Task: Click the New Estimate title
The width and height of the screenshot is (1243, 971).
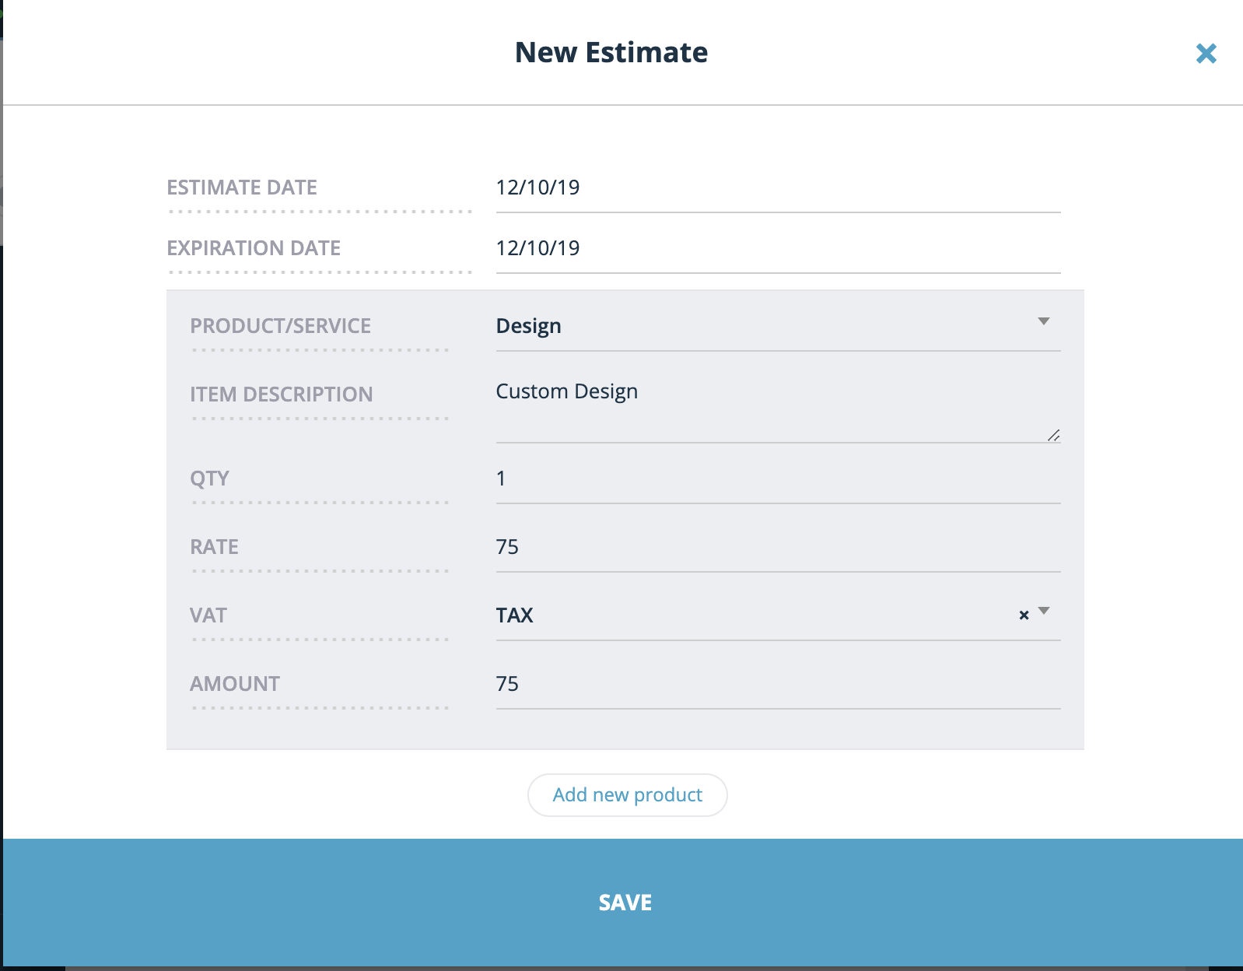Action: click(611, 52)
